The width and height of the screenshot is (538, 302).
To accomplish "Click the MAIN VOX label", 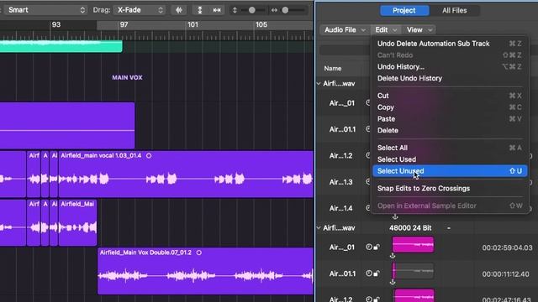I will click(127, 77).
